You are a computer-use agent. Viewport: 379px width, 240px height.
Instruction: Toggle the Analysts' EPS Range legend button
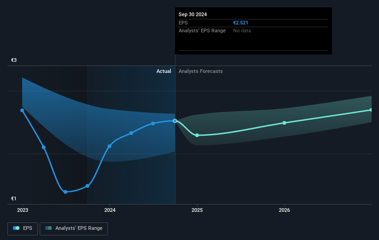pos(74,228)
